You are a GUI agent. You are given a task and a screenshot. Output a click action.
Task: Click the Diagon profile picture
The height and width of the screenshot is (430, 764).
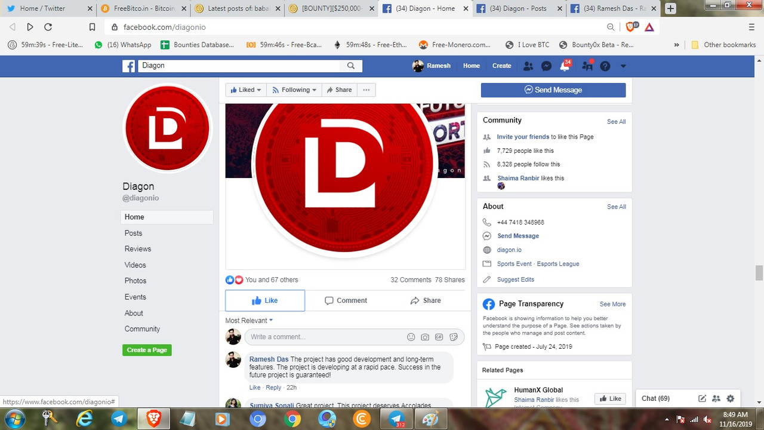(167, 128)
